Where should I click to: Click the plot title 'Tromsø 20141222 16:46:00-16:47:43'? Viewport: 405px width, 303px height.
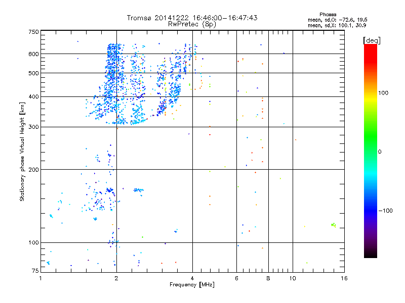click(x=192, y=18)
